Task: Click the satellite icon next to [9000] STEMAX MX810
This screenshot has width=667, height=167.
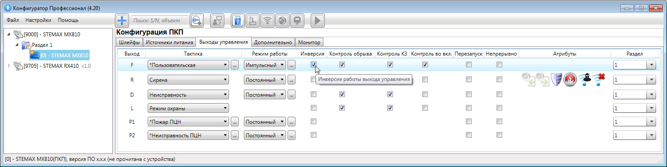Action: coord(18,35)
